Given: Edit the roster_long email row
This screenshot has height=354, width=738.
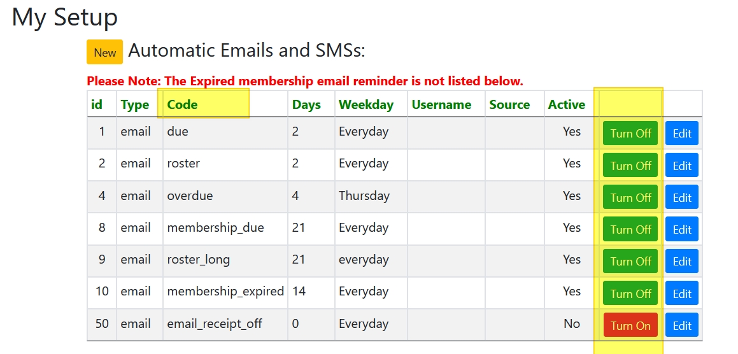Looking at the screenshot, I should pyautogui.click(x=681, y=261).
